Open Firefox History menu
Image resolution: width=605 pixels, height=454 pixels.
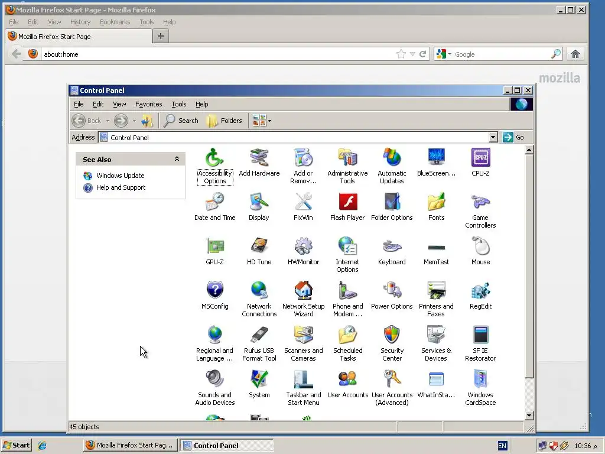[x=80, y=22]
